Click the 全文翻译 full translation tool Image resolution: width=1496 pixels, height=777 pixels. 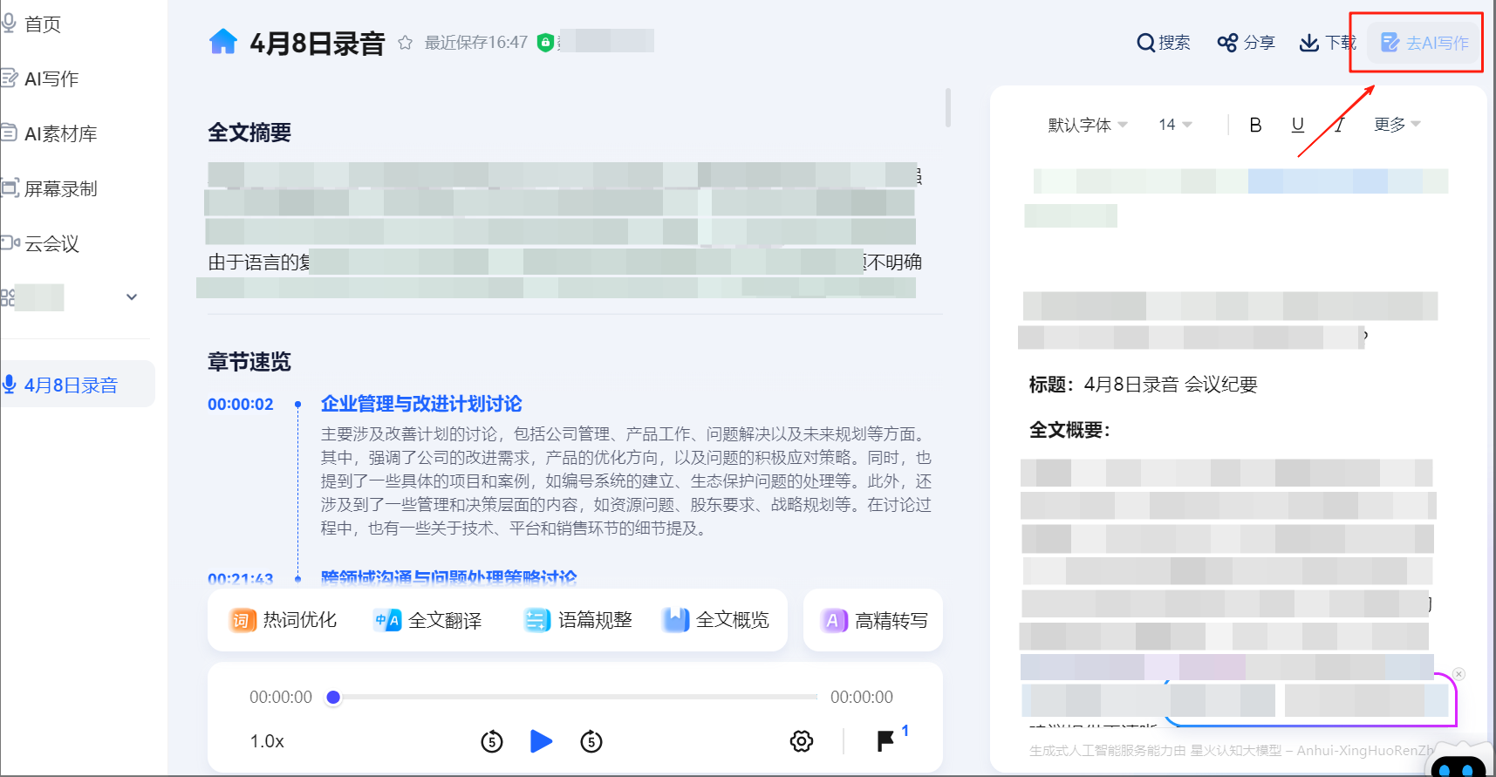tap(427, 620)
